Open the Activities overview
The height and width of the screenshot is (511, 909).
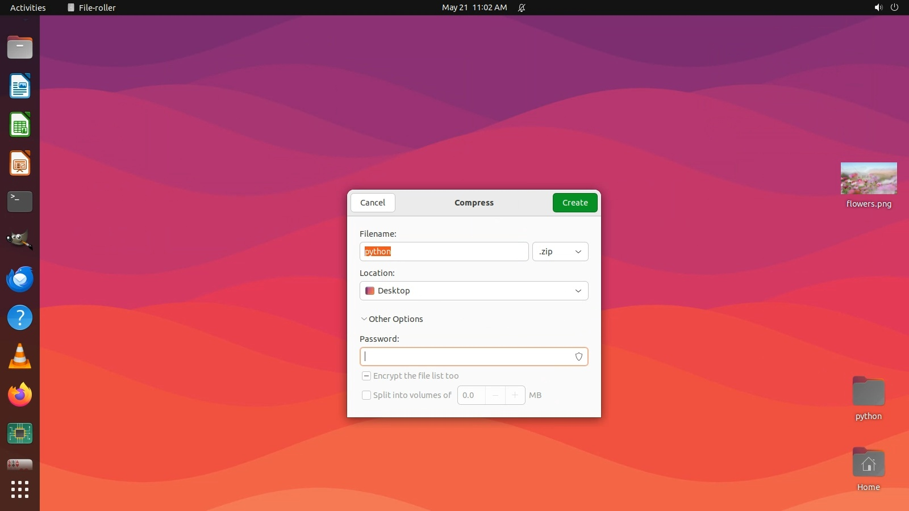(28, 7)
